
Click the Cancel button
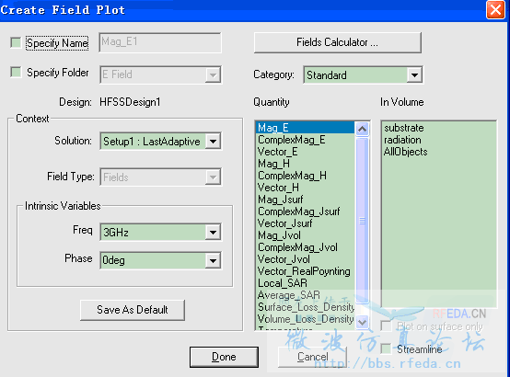point(312,357)
